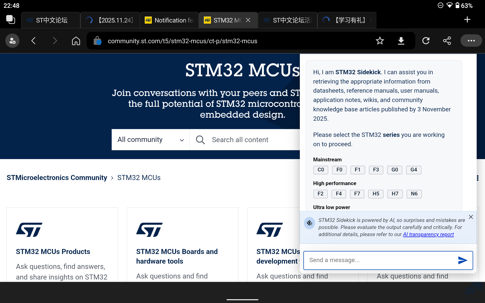Dismiss the AI disclaimer notice
The image size is (485, 303).
(x=471, y=217)
